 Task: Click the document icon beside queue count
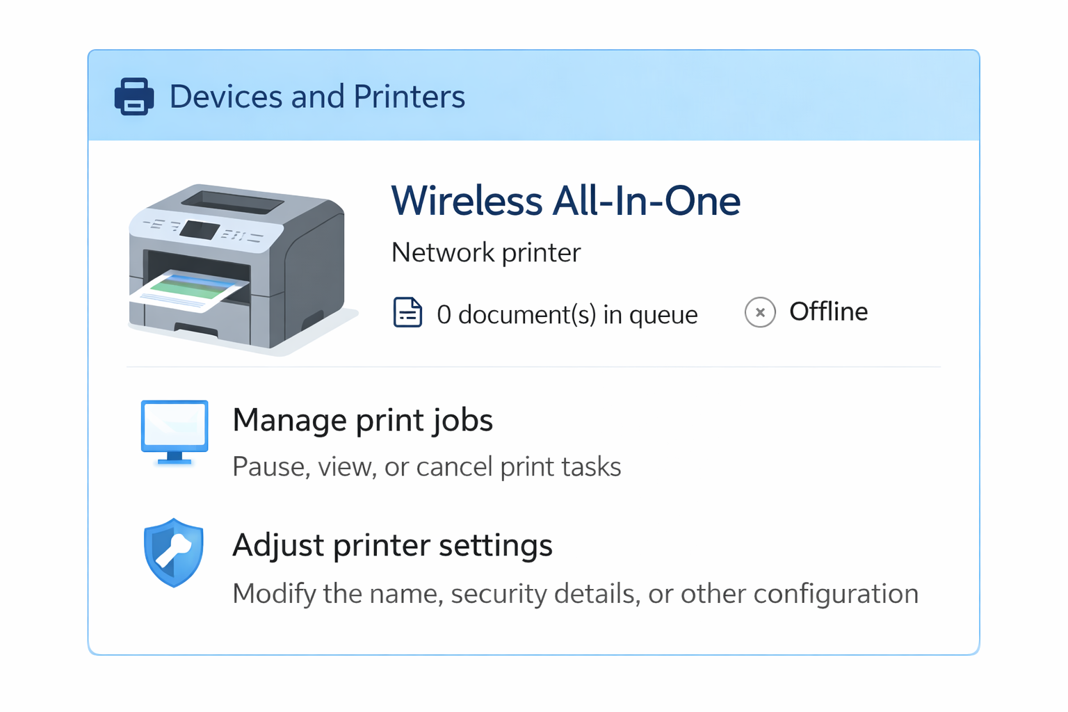pos(407,312)
